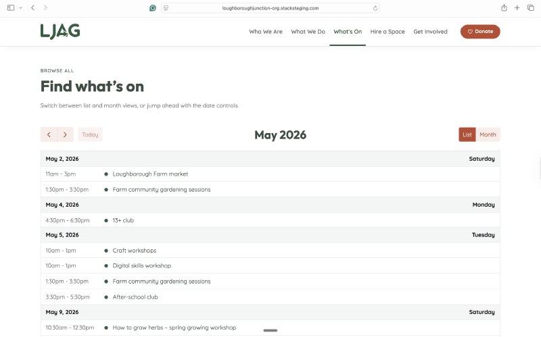Open the Get Involved menu
The height and width of the screenshot is (337, 541).
pos(430,32)
